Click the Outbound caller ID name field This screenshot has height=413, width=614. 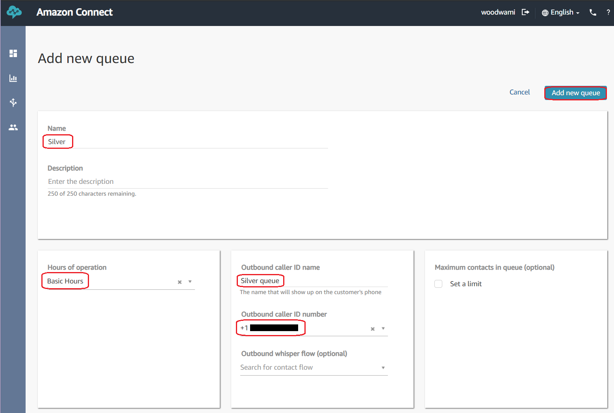[314, 281]
